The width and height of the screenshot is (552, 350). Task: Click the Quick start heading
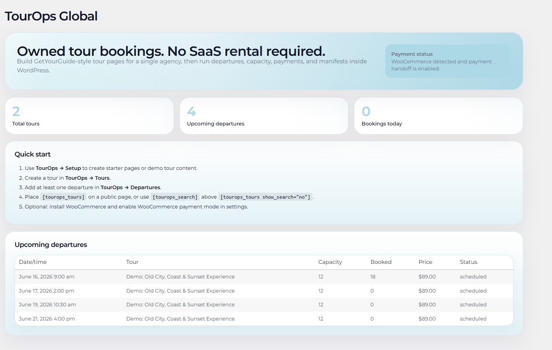click(33, 154)
